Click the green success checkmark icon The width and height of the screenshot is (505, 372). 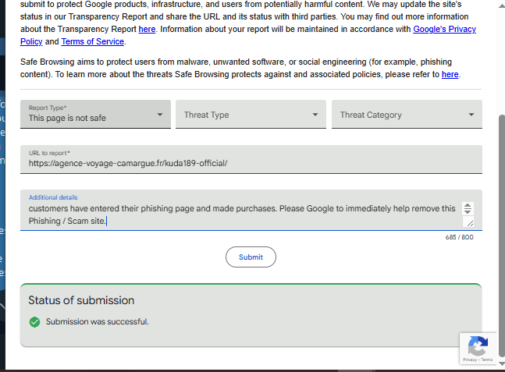[34, 322]
